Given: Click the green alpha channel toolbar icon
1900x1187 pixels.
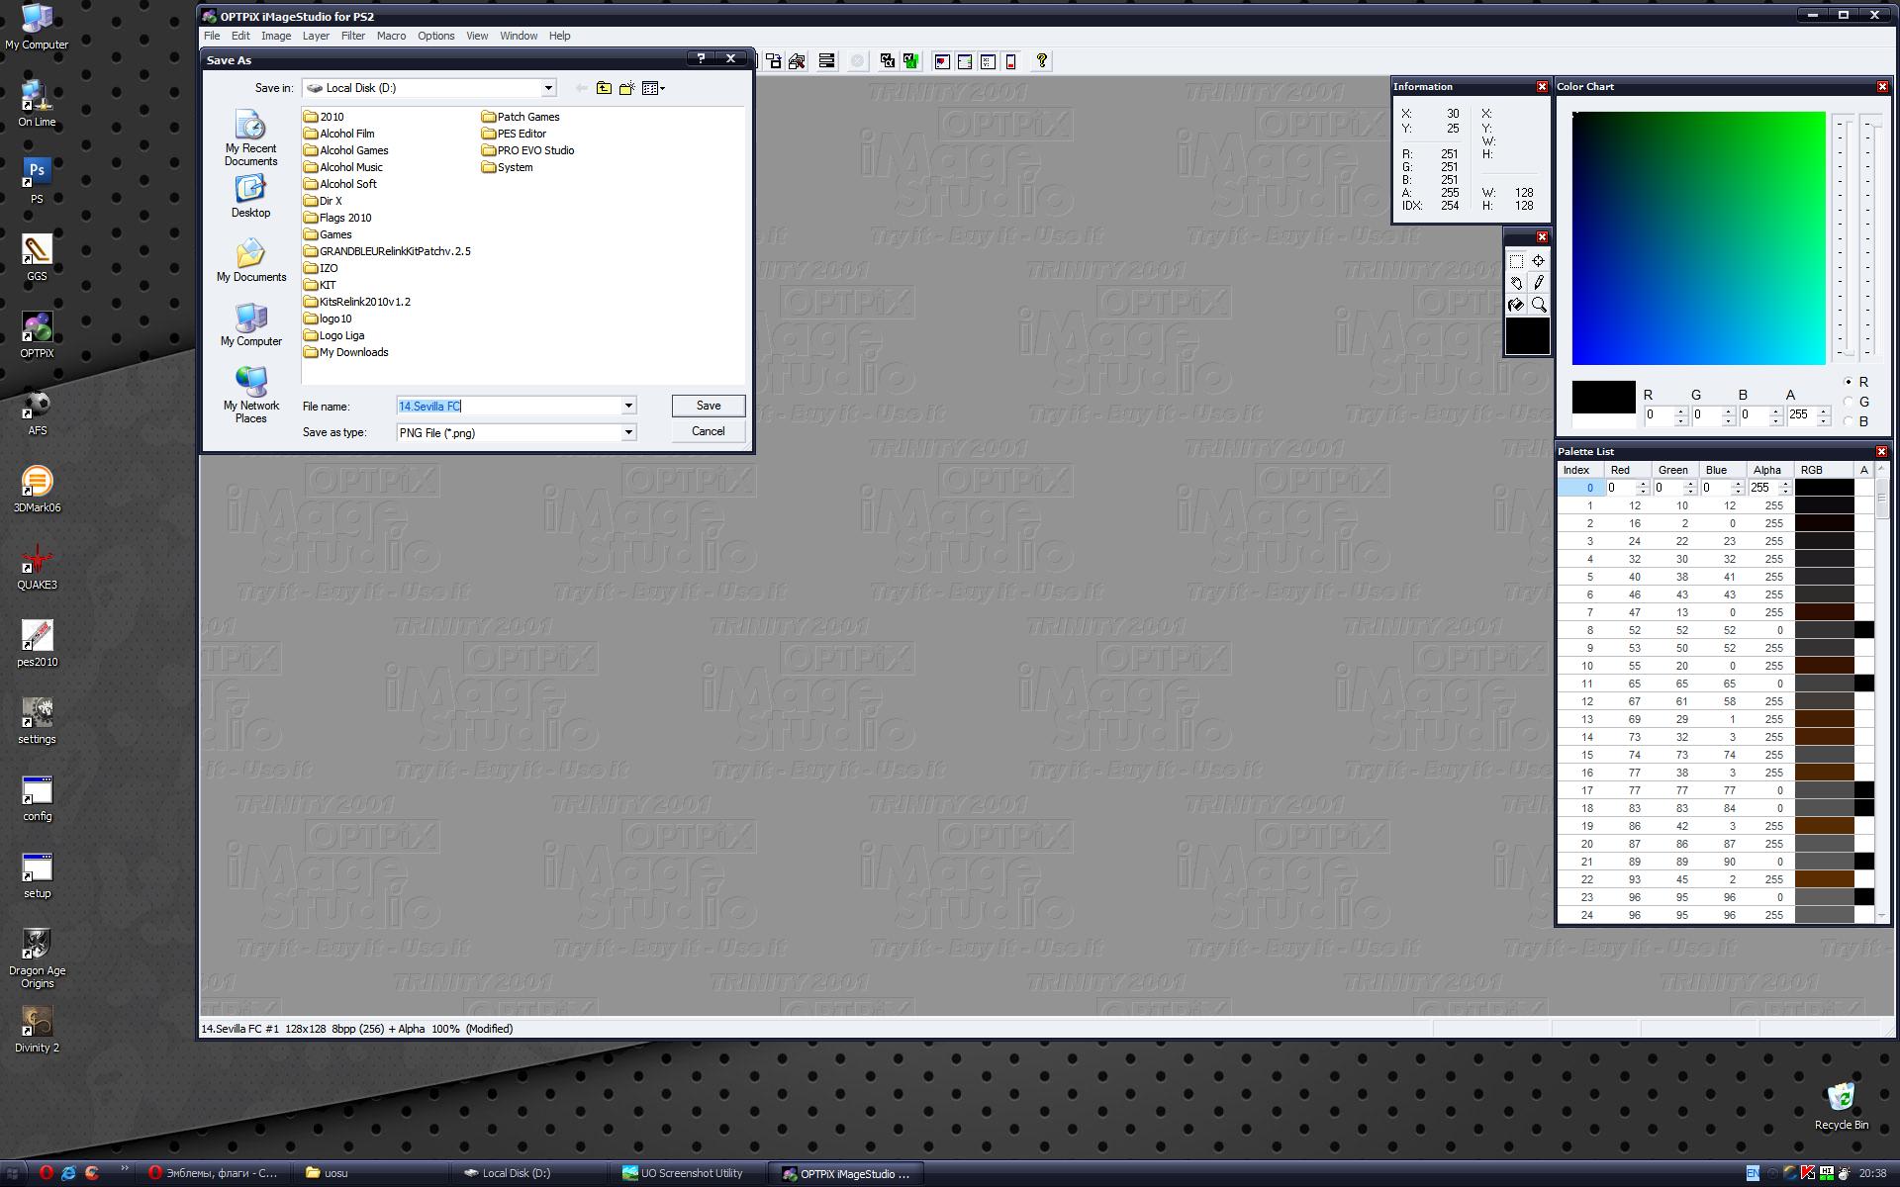Looking at the screenshot, I should [x=910, y=61].
